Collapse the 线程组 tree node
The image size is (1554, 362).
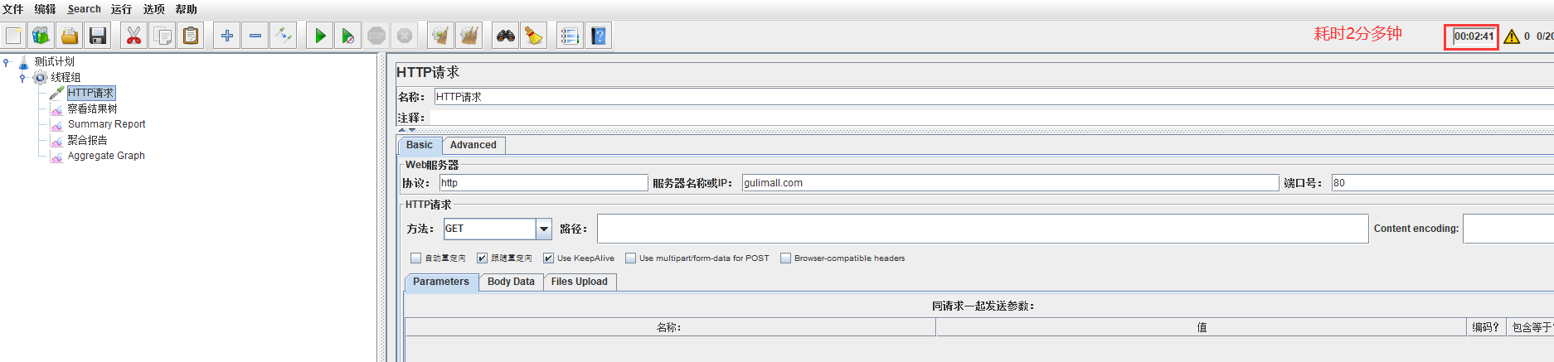pos(22,78)
